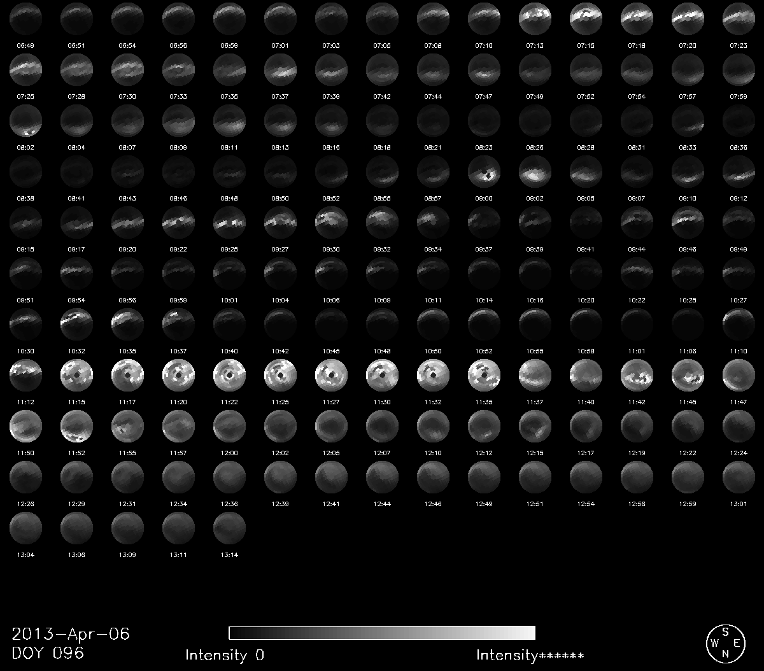Select the last thumbnail at 13:14

(x=229, y=527)
